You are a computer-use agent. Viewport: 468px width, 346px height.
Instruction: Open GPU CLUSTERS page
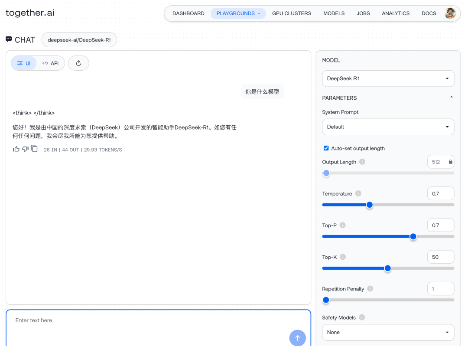click(x=292, y=13)
